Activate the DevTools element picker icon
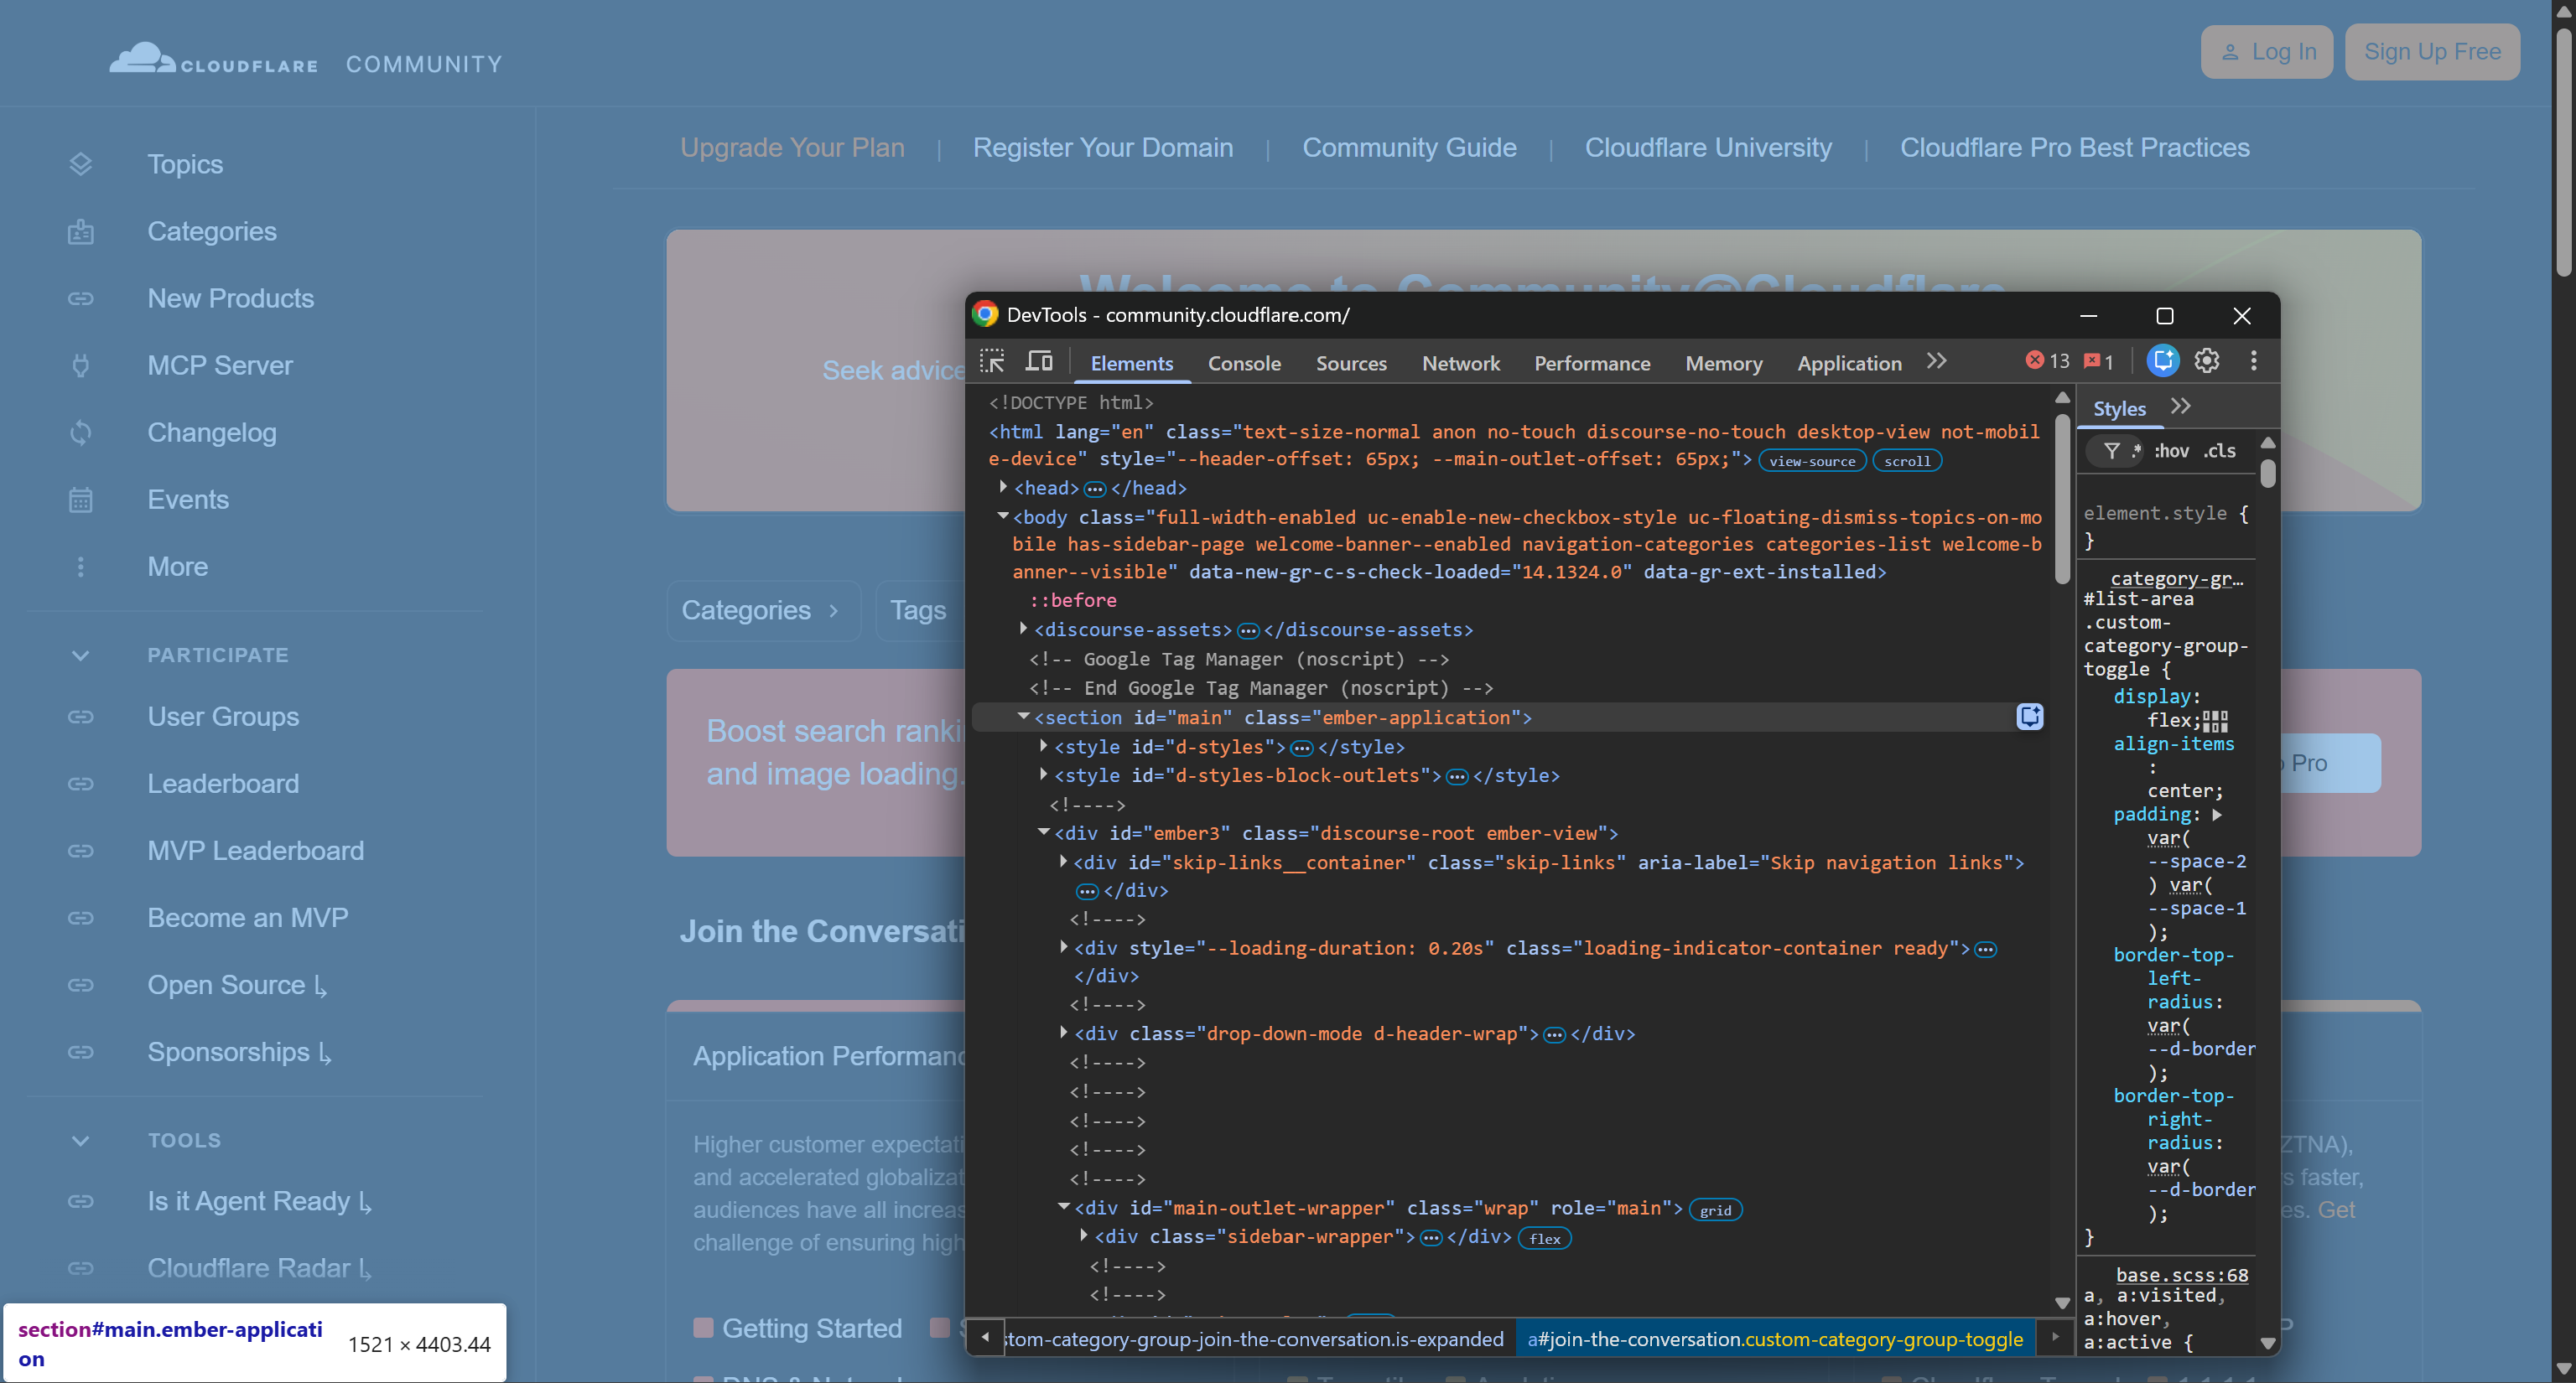This screenshot has height=1383, width=2576. [991, 360]
